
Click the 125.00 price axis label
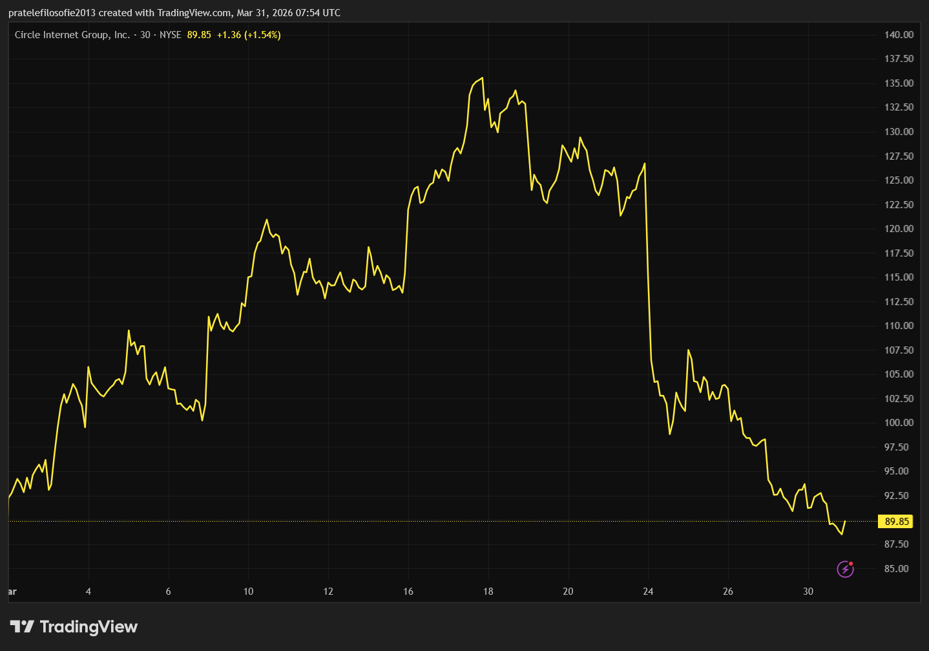(899, 180)
